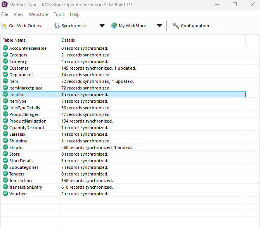Image resolution: width=260 pixels, height=228 pixels.
Task: Click '2 records synchronized.' detail
Action: (x=85, y=194)
